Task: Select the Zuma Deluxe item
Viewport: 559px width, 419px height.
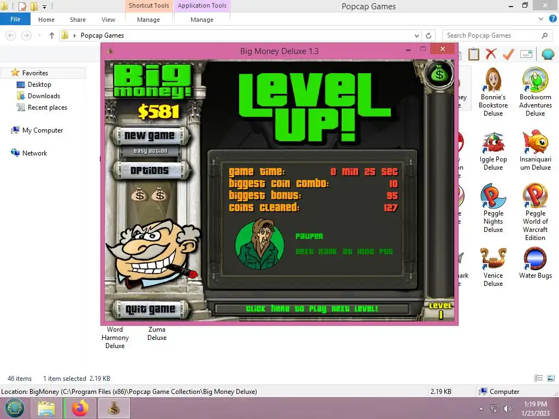Action: pyautogui.click(x=157, y=333)
